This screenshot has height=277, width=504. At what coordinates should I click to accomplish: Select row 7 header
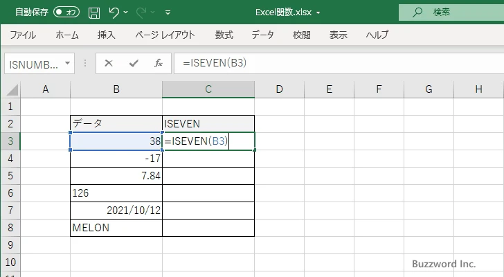tap(10, 211)
